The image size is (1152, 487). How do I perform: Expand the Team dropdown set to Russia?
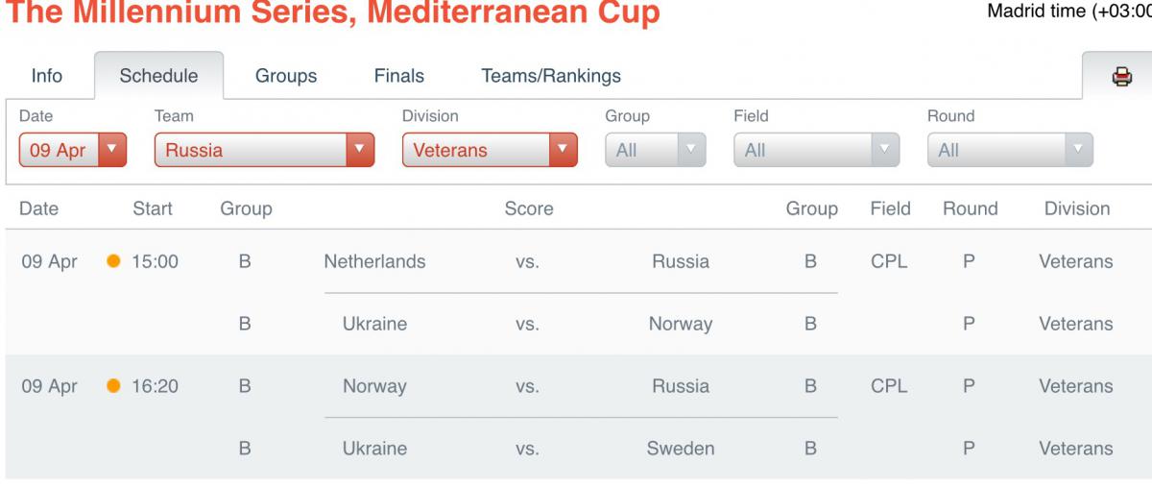tap(264, 150)
